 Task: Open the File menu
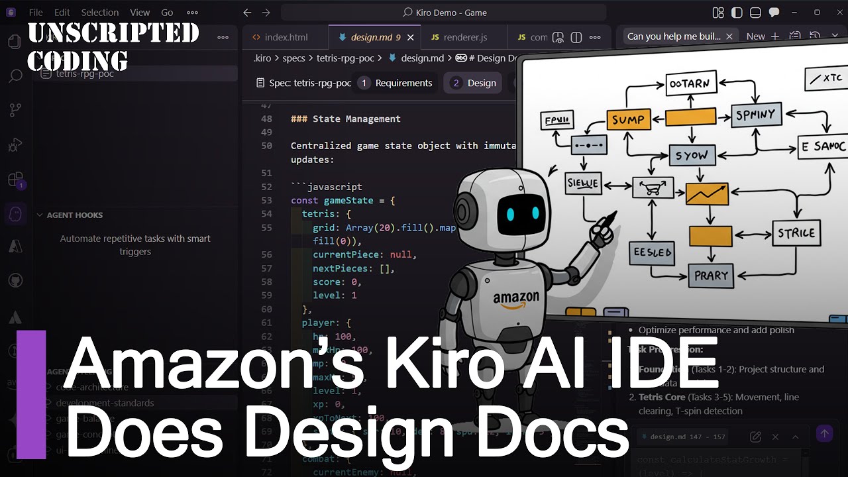[36, 13]
